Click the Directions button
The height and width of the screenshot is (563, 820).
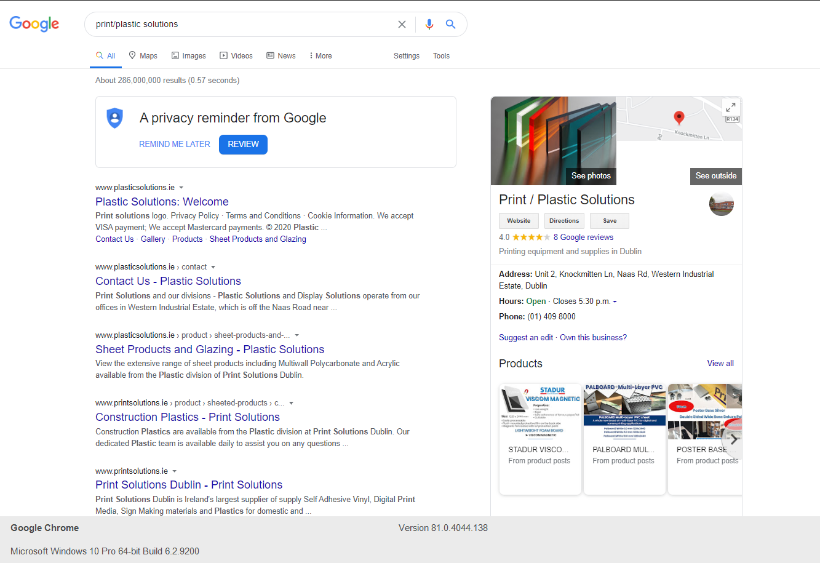(x=564, y=220)
